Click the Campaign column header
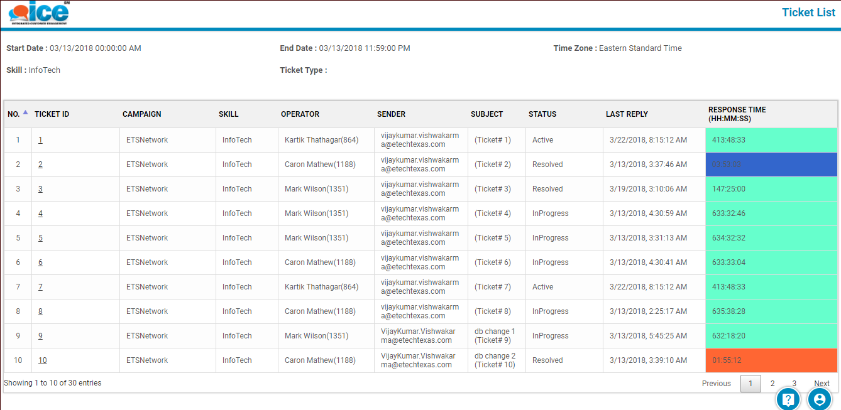This screenshot has width=841, height=410. click(x=141, y=114)
